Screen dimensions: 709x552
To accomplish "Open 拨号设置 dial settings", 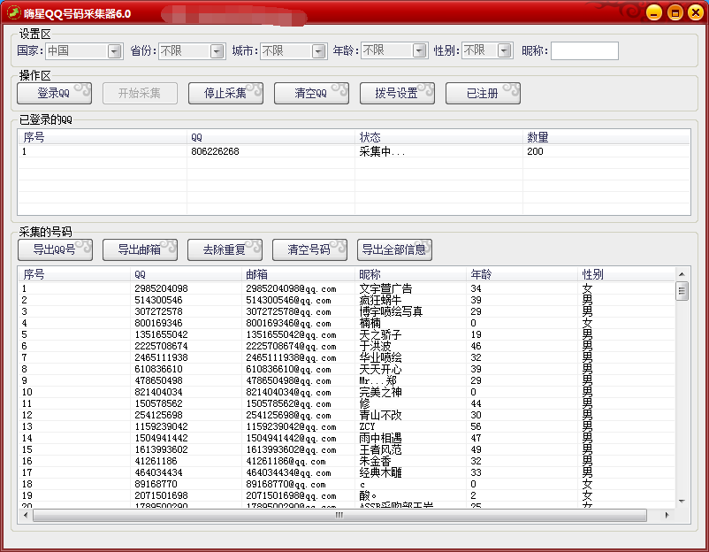I will coord(397,93).
